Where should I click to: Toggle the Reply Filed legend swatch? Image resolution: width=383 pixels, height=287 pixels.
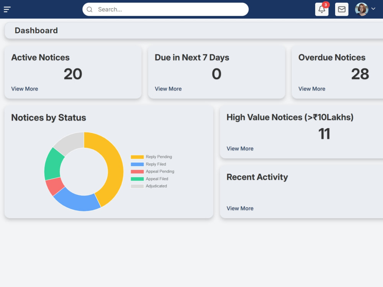[137, 164]
